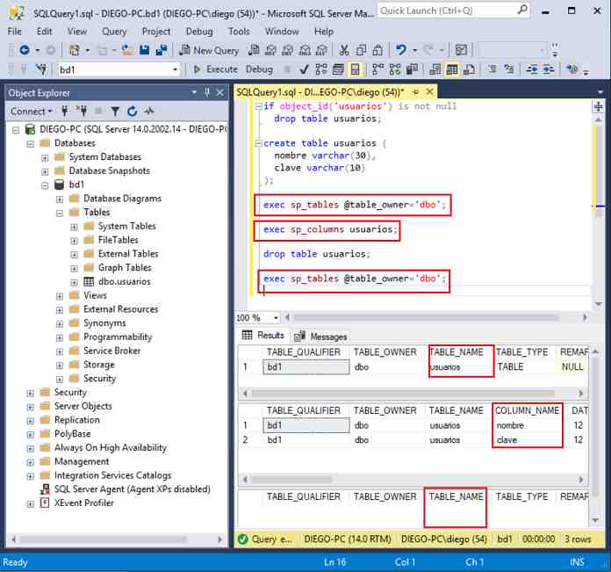Open the File menu
This screenshot has height=572, width=611.
(14, 32)
